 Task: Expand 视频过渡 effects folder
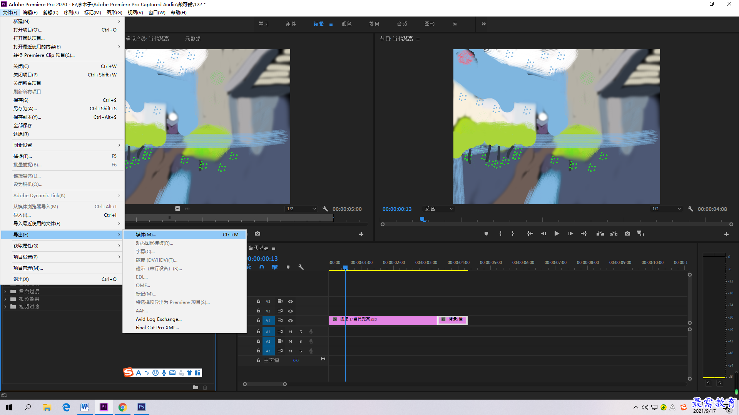[x=5, y=307]
